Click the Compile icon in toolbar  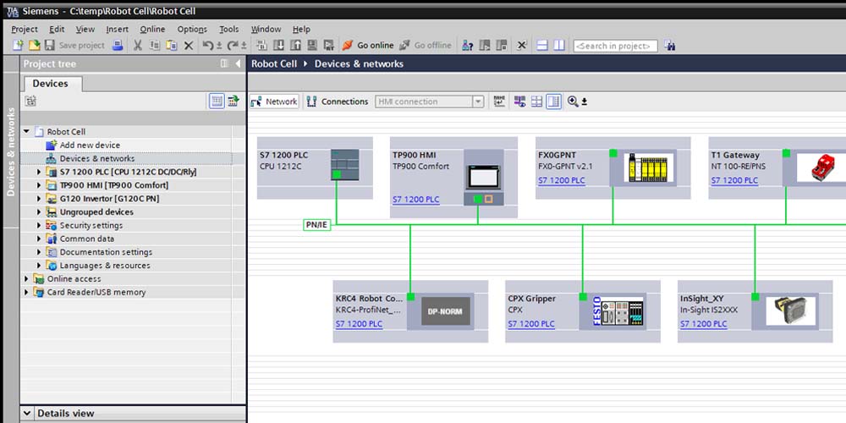[261, 46]
